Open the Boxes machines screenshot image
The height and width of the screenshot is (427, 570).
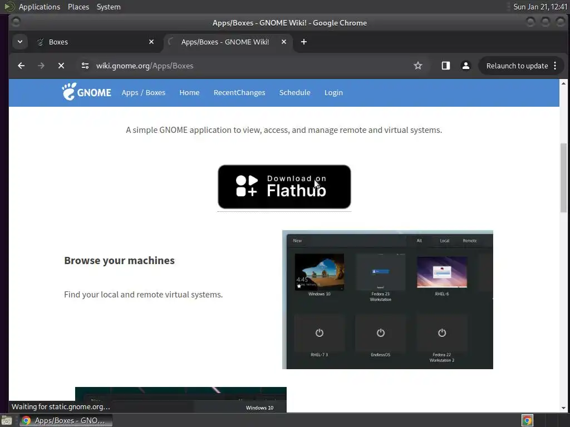point(387,300)
